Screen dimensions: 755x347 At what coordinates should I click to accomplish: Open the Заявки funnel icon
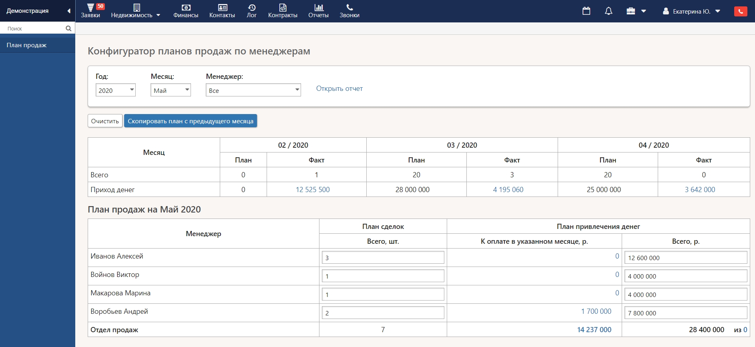(x=90, y=8)
